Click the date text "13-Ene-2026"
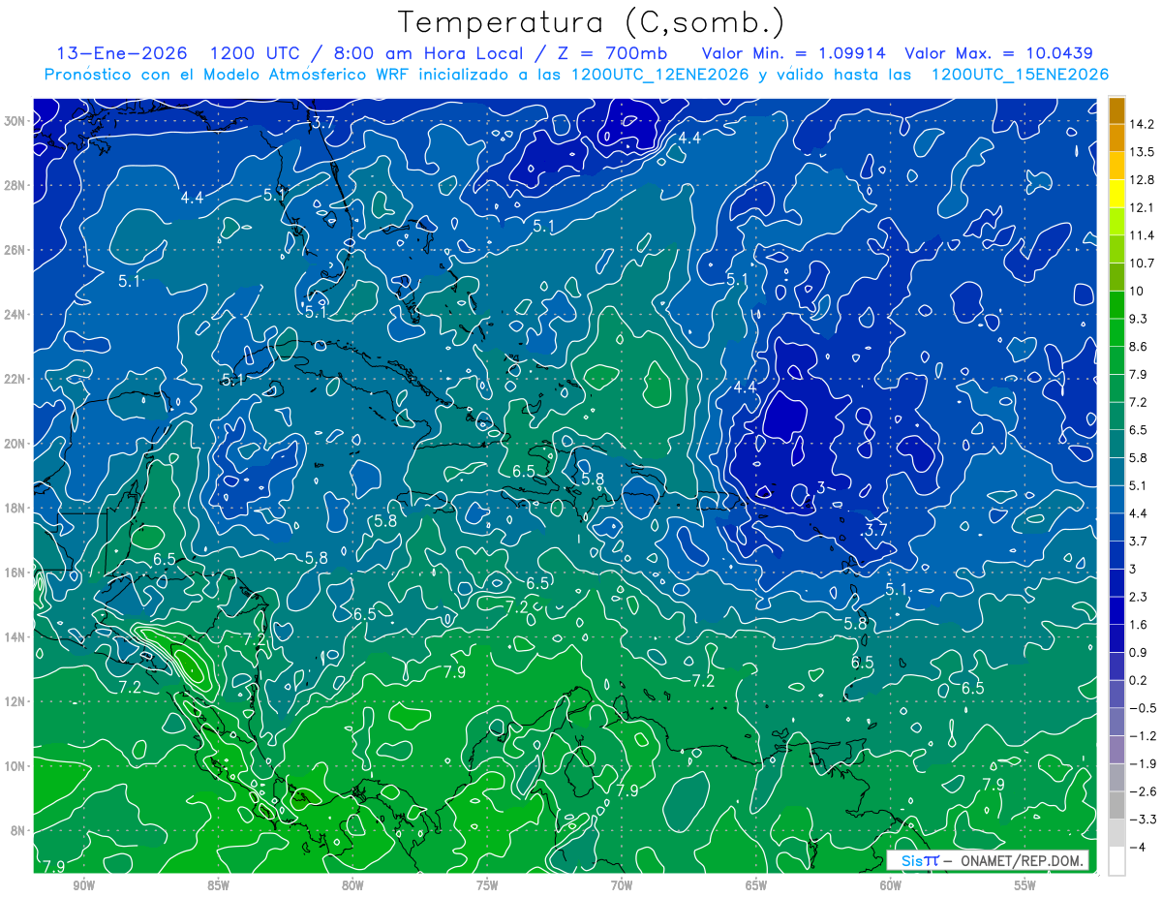The image size is (1162, 898). (x=121, y=53)
